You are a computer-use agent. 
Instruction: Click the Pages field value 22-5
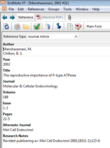click(x=6, y=119)
